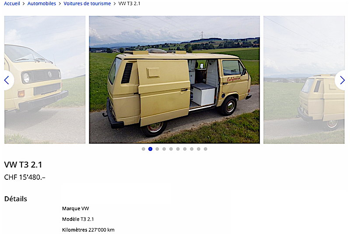Viewport: 350px width, 236px height.
Task: Click the VW T3 2.1 listing title
Action: (x=23, y=165)
